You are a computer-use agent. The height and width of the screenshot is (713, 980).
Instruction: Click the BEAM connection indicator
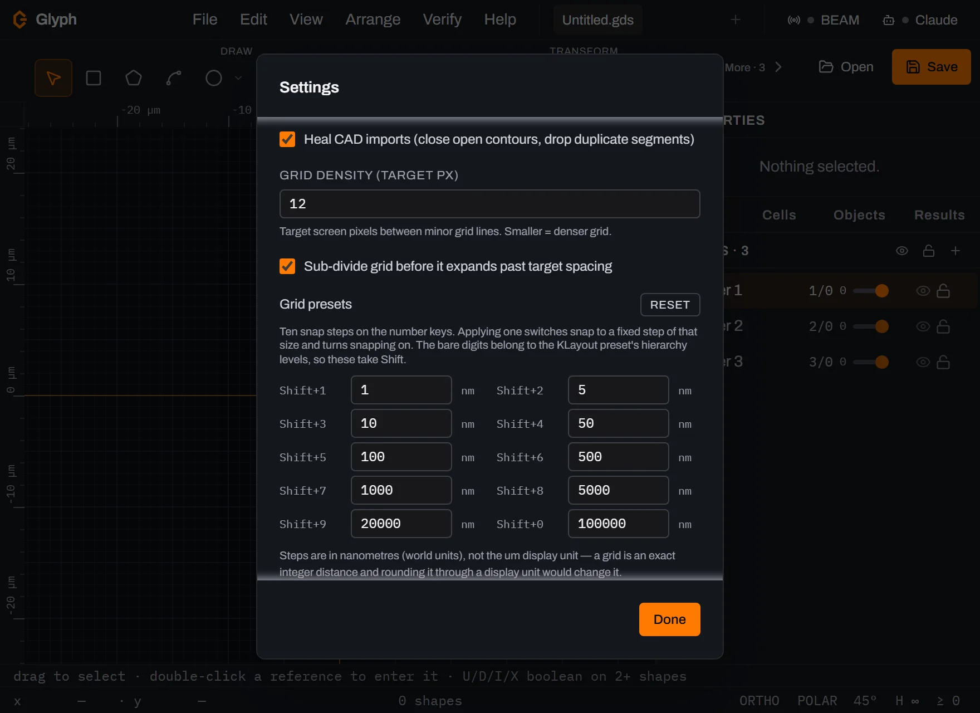pos(824,20)
